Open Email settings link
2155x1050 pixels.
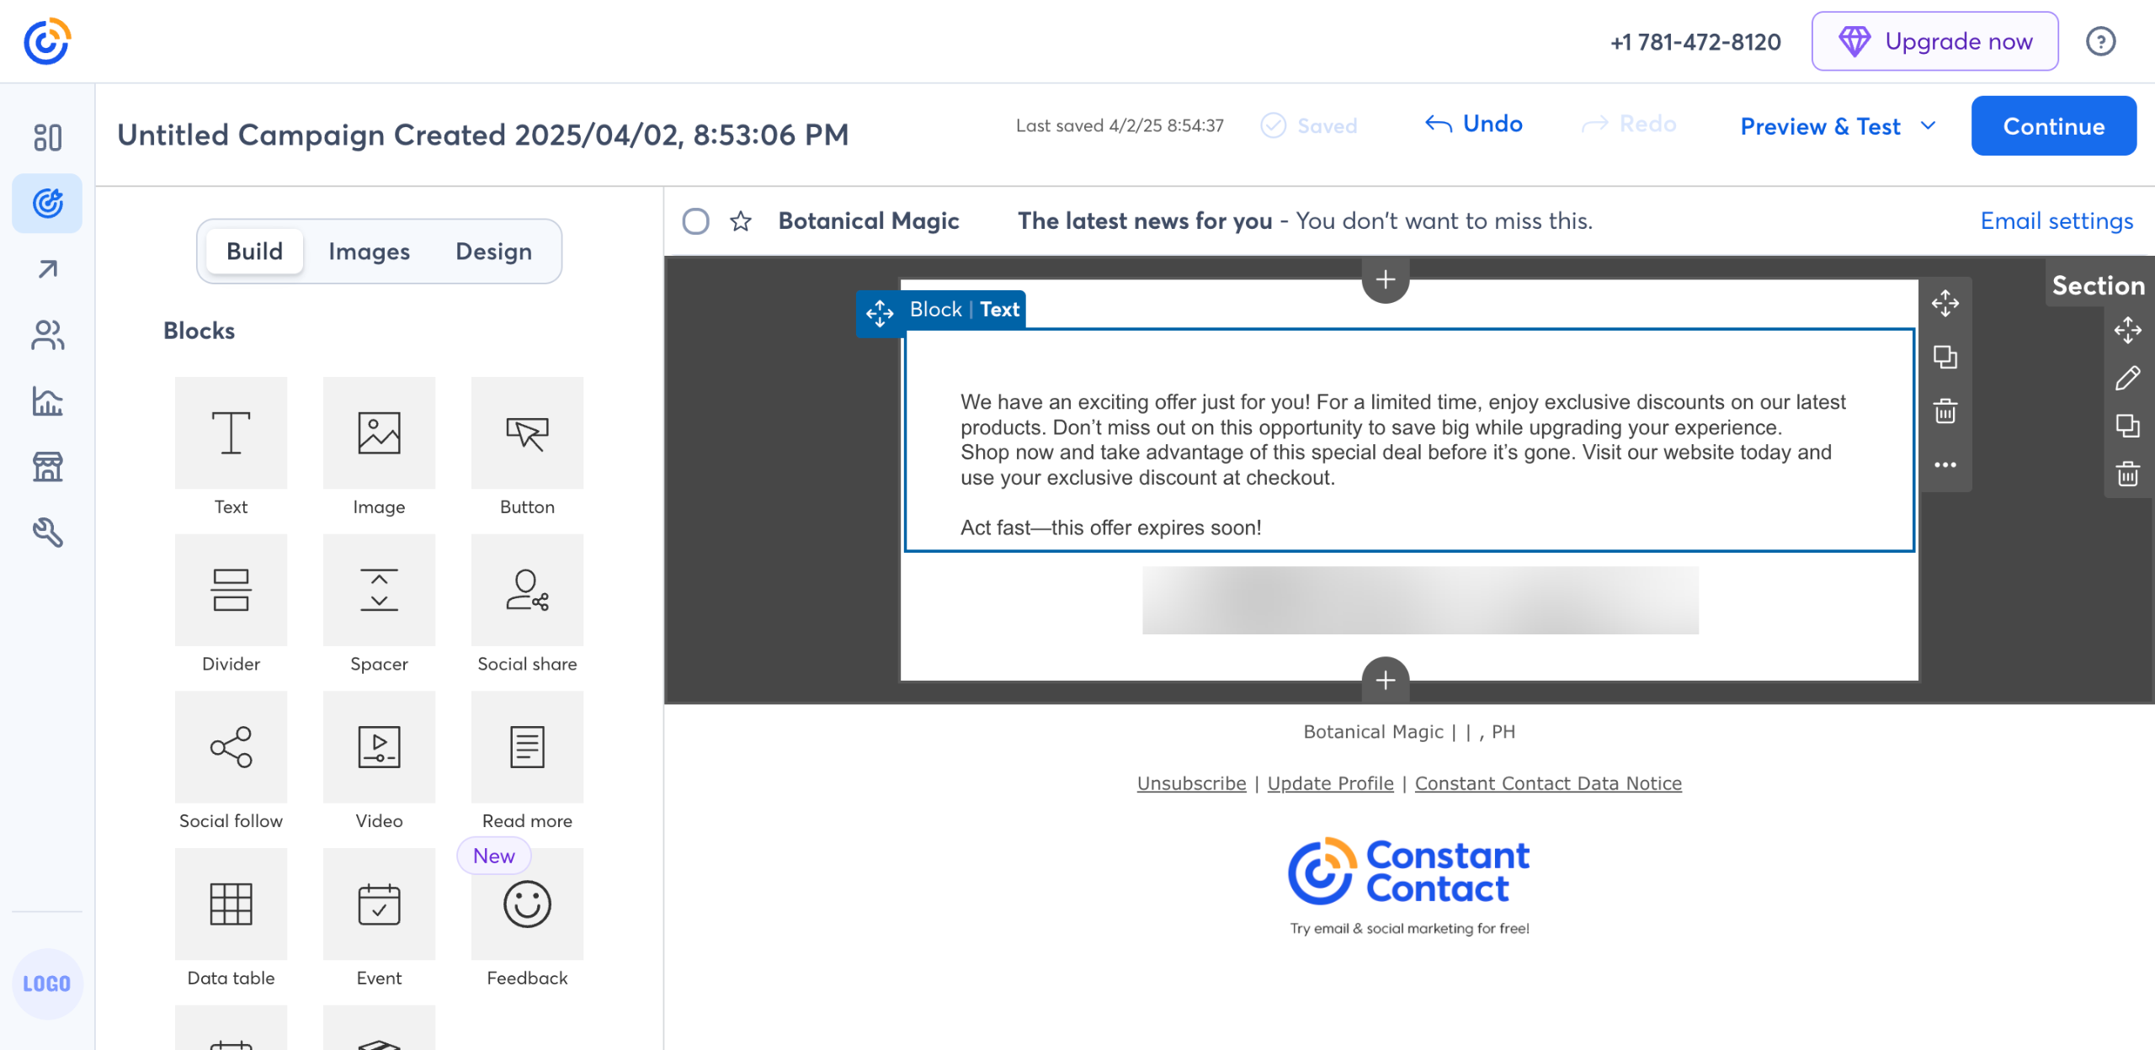[2057, 221]
